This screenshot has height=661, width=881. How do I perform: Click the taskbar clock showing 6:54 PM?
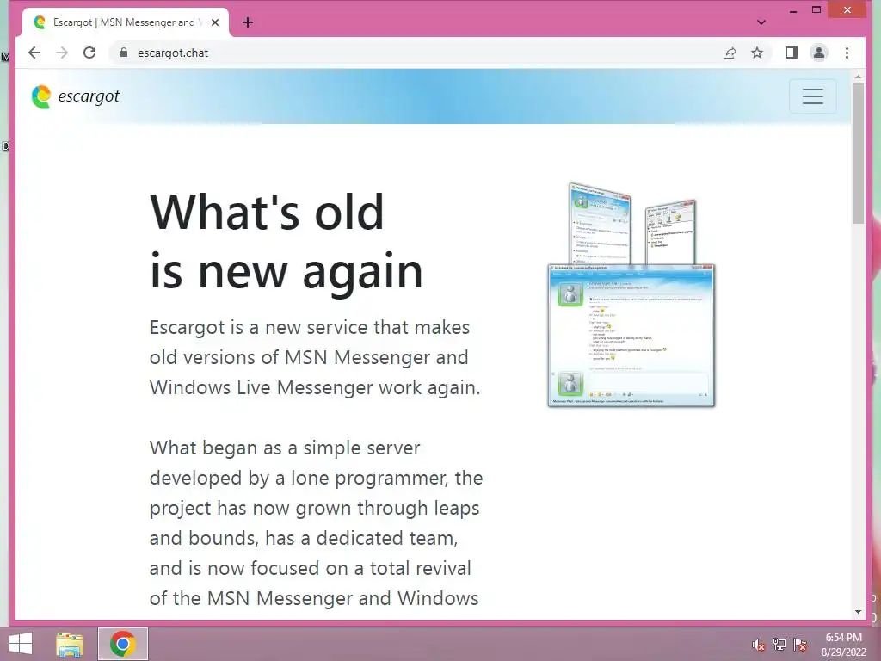tap(843, 645)
